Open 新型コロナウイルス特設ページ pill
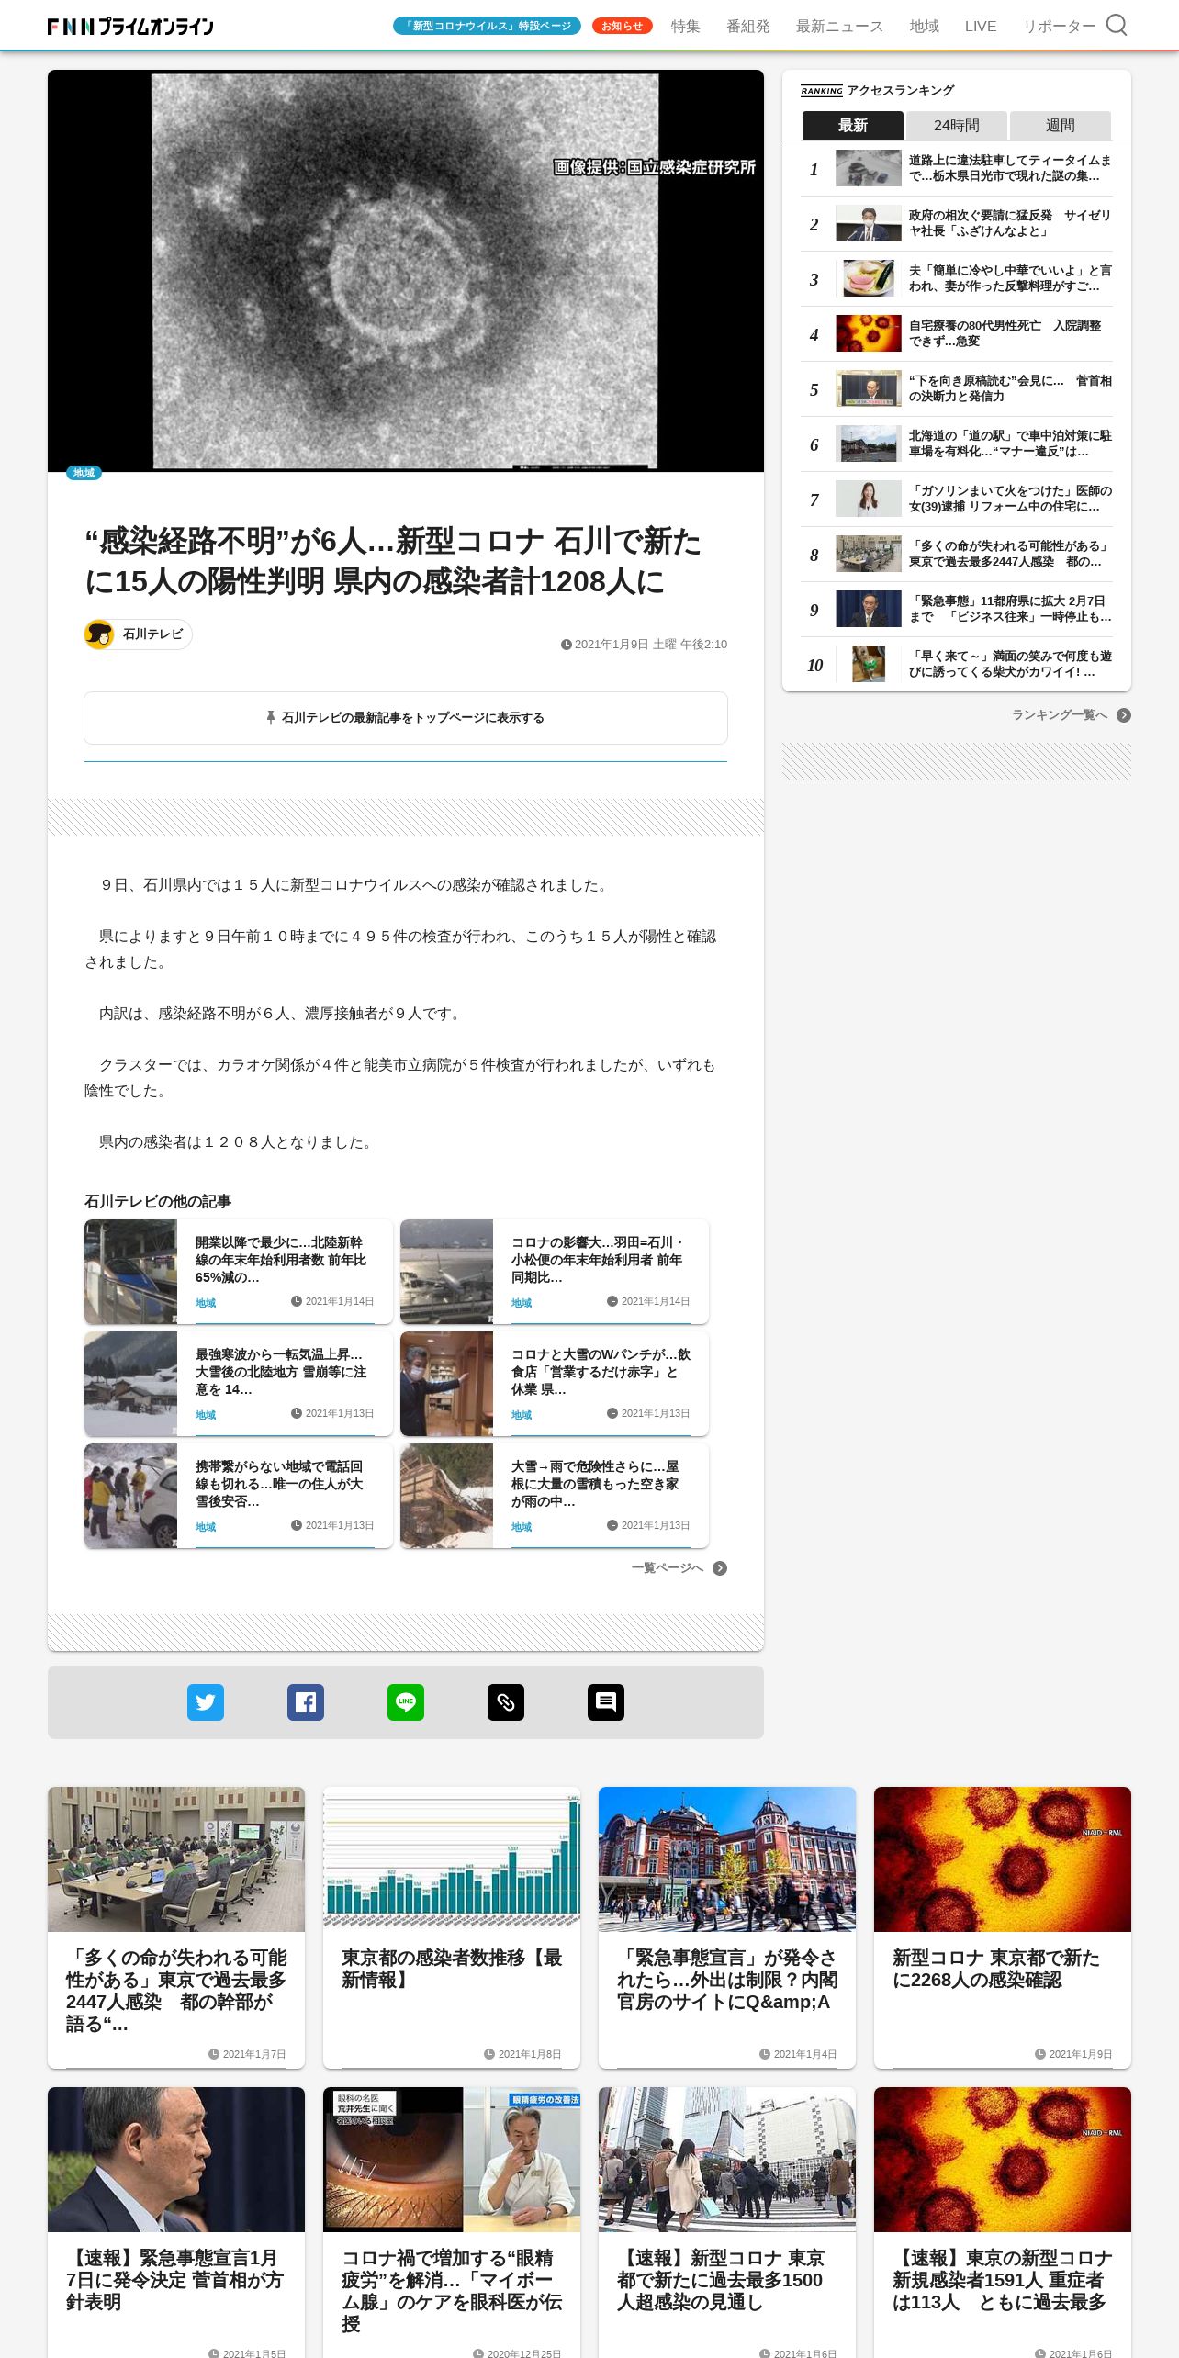Image resolution: width=1179 pixels, height=2358 pixels. [x=488, y=26]
